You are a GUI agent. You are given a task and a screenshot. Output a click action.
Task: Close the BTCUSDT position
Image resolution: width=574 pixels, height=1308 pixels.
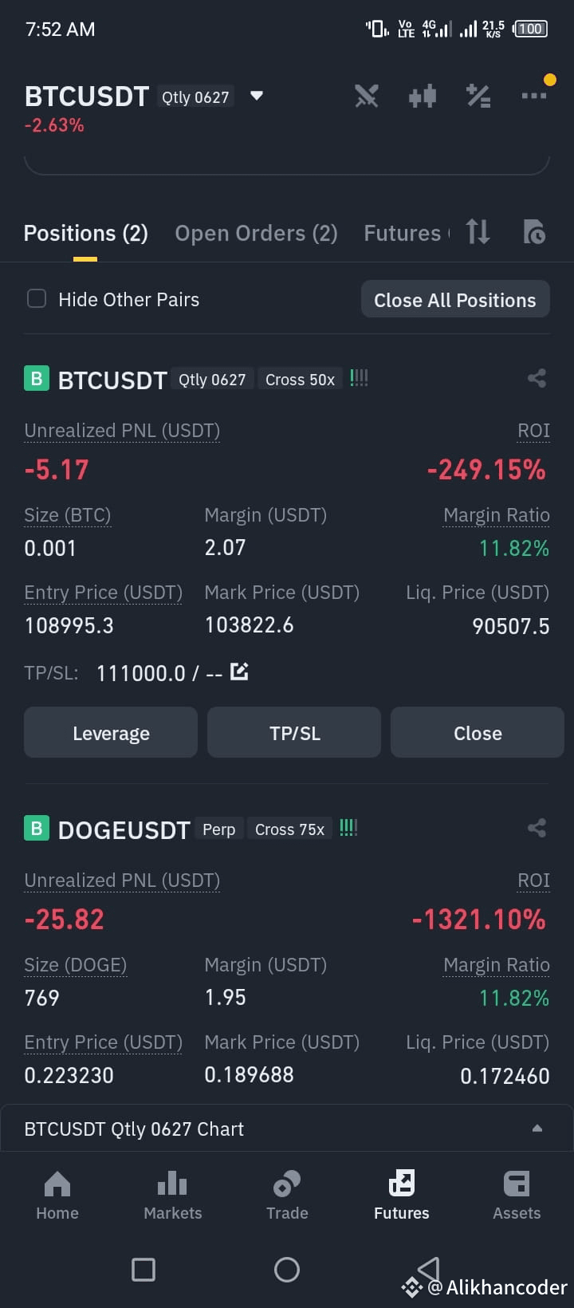[x=478, y=733]
